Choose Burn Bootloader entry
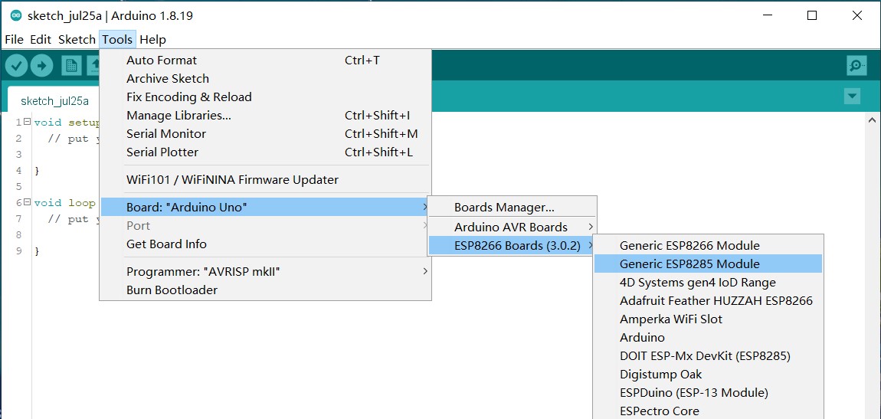The width and height of the screenshot is (881, 419). (x=265, y=290)
